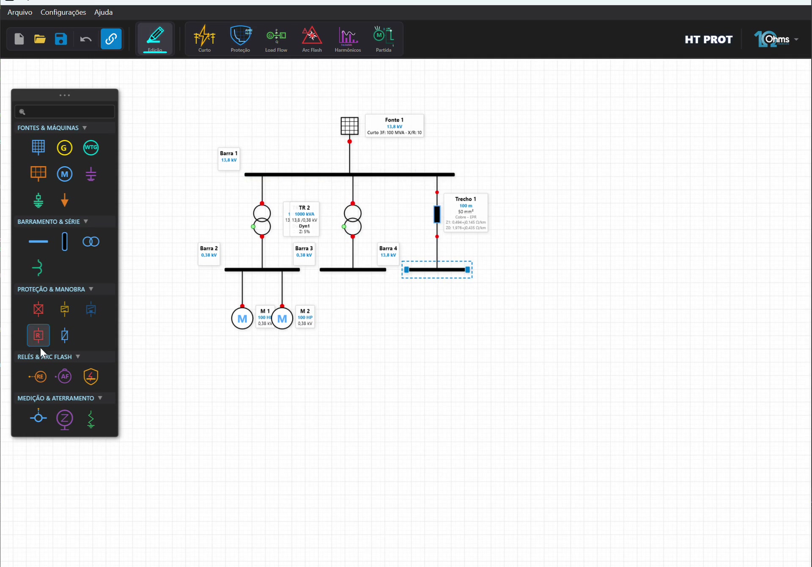
Task: Select the purple AF arc flash component
Action: click(x=64, y=376)
